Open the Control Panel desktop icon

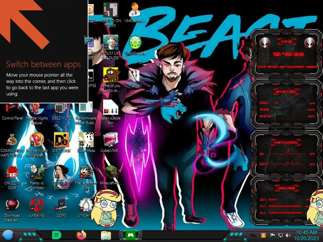pos(12,111)
